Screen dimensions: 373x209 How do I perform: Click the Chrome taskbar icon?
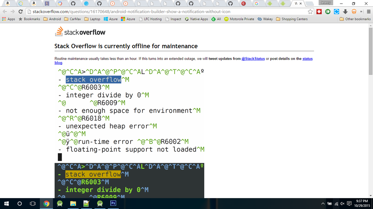tap(46, 203)
